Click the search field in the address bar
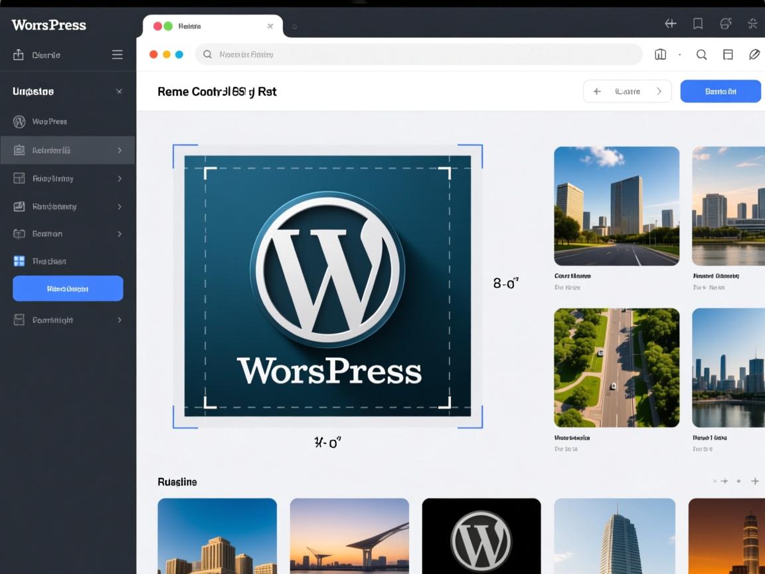765x574 pixels. [x=418, y=54]
